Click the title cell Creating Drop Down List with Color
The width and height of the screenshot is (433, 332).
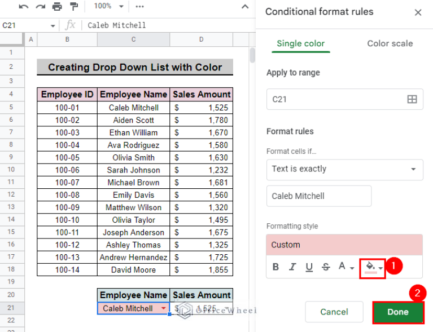(x=135, y=67)
